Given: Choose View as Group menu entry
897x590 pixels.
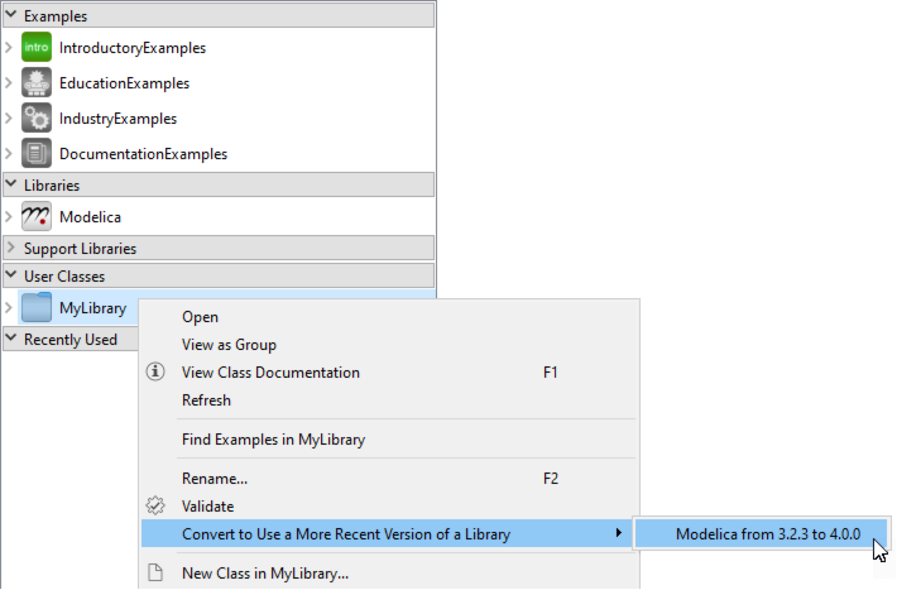Looking at the screenshot, I should pos(229,345).
